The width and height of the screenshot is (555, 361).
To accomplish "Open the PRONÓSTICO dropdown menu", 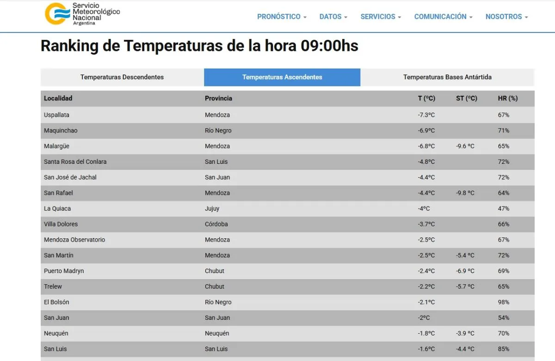I will 282,17.
